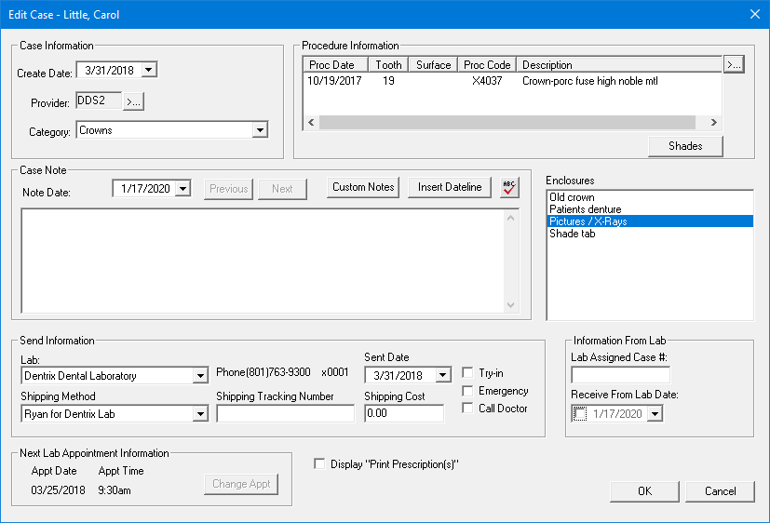Expand the Shipping Method dropdown

point(199,414)
